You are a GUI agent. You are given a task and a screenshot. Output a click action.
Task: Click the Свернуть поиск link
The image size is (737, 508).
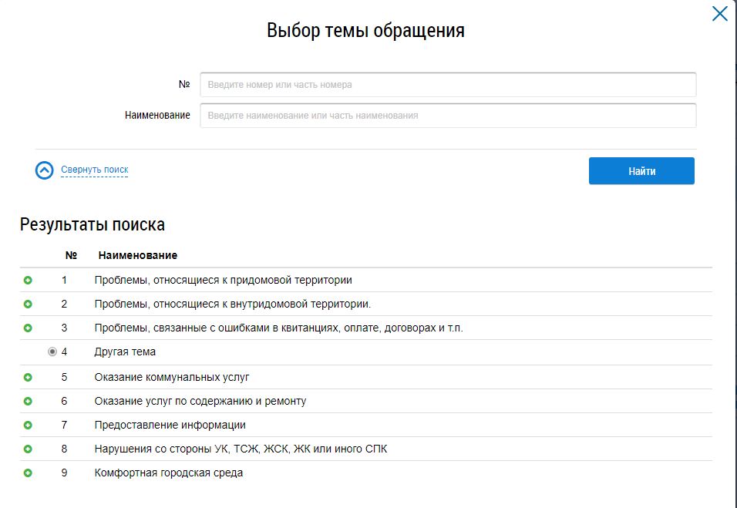pos(94,170)
